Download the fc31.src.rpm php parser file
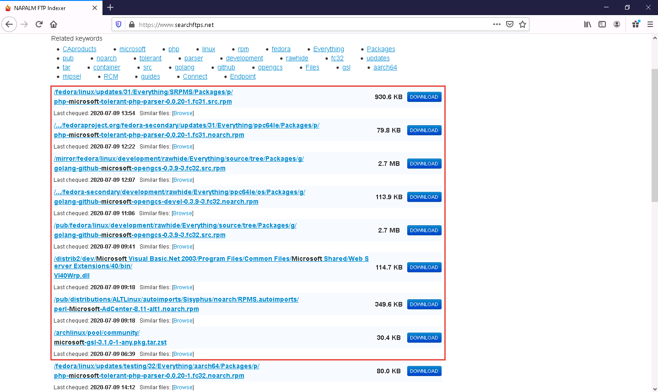The image size is (658, 392). [x=424, y=97]
